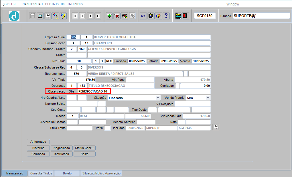This screenshot has height=177, width=292.
Task: Open the Boleto tab
Action: pos(67,173)
